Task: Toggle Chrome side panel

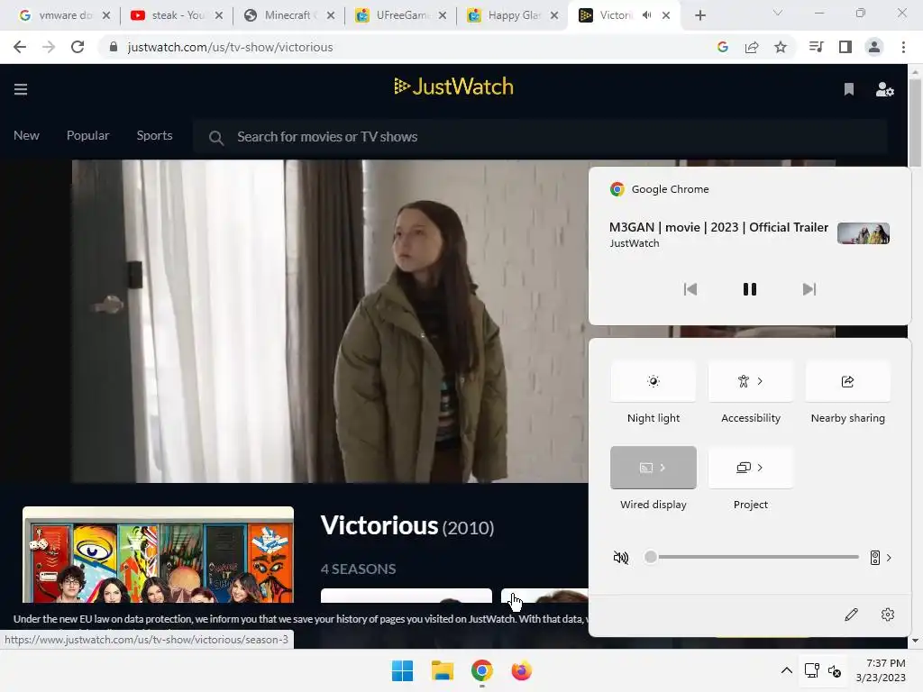Action: [x=845, y=47]
